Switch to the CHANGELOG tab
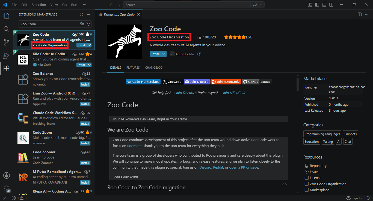 (154, 68)
